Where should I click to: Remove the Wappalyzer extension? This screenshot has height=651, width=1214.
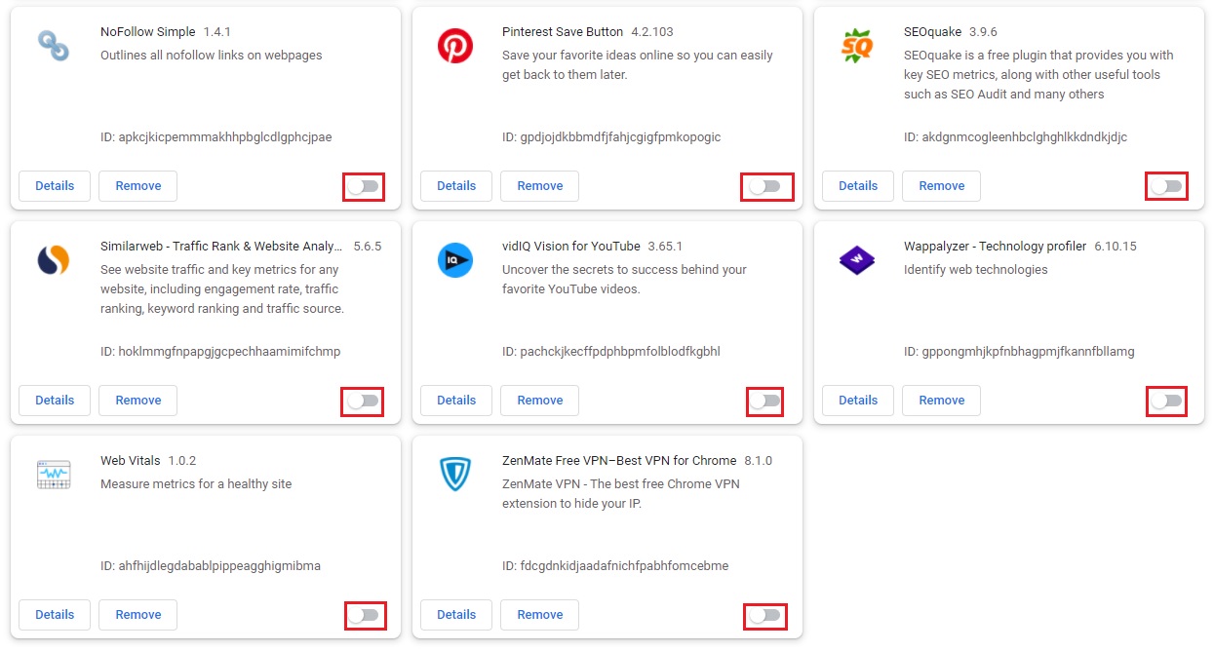942,401
